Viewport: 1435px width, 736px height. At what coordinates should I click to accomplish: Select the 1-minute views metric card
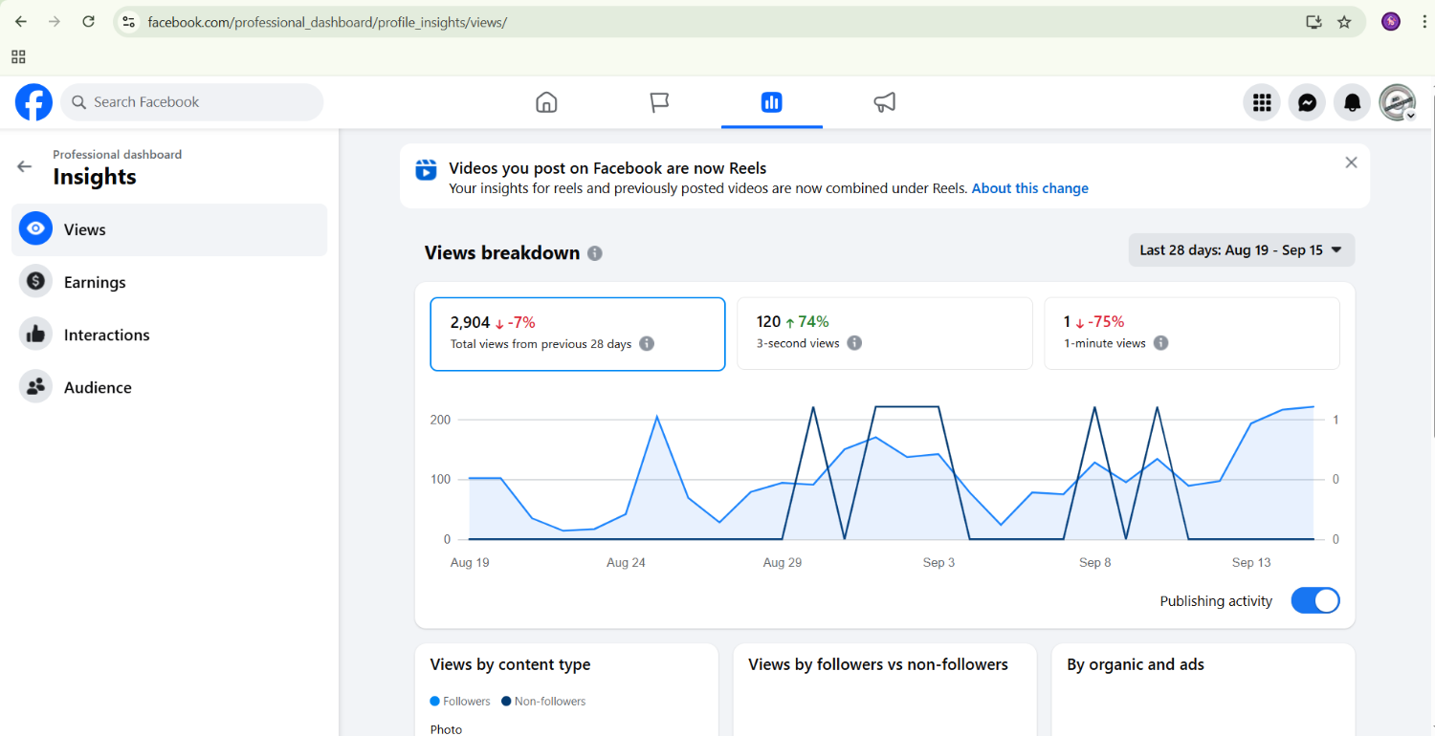click(1191, 334)
